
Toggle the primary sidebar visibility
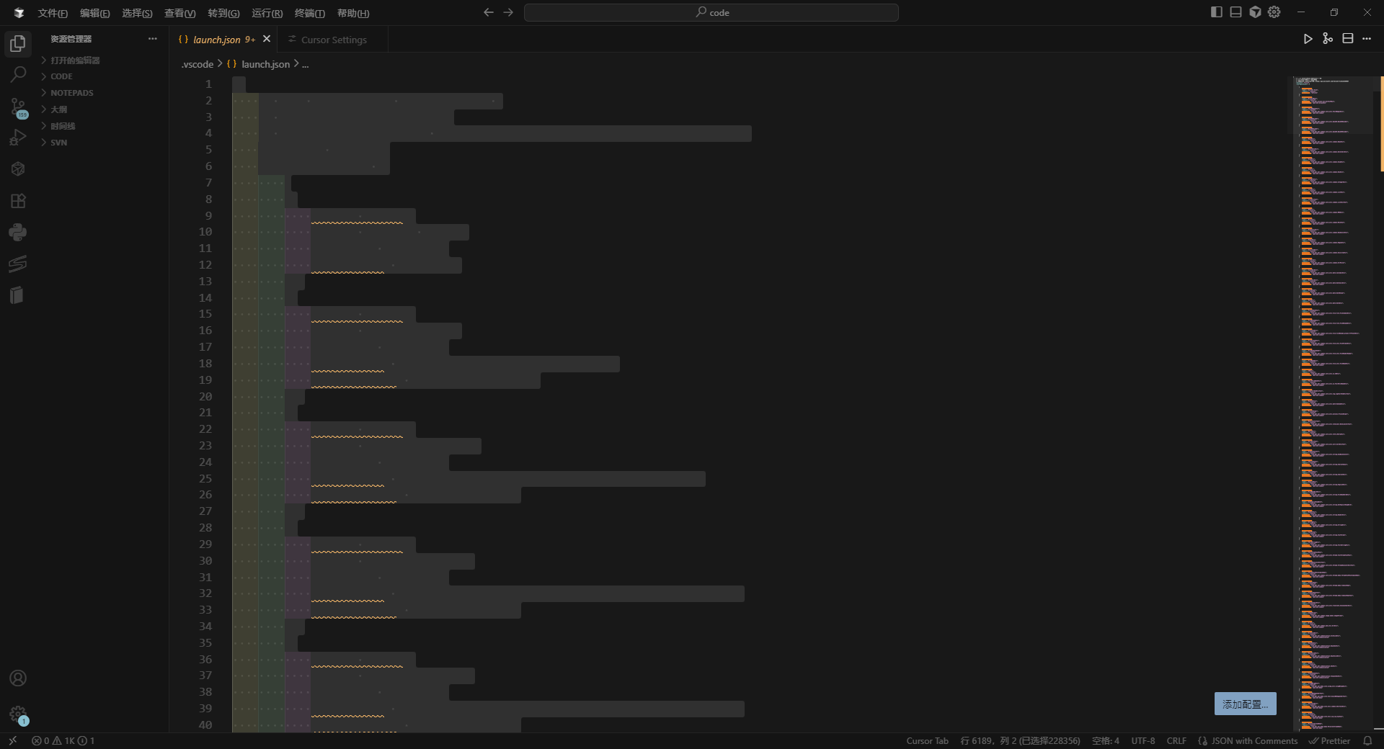pos(1217,12)
